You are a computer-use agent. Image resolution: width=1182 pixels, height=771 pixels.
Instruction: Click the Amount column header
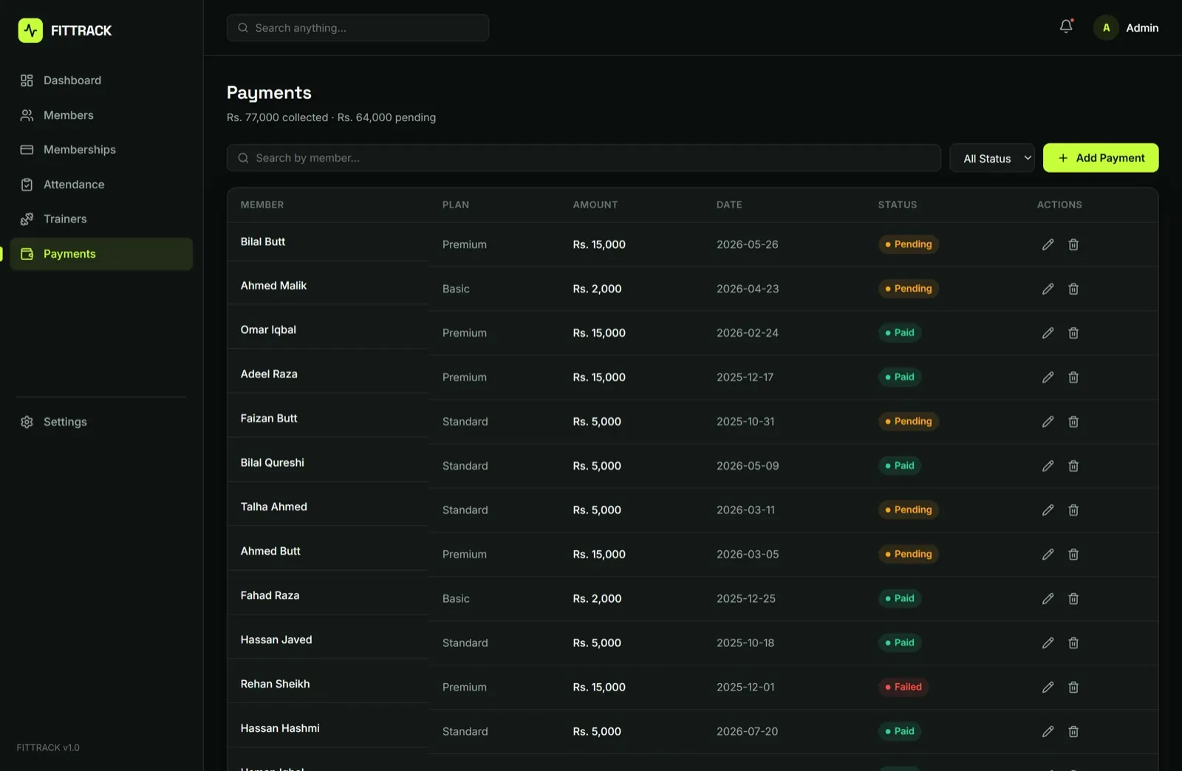pos(595,205)
